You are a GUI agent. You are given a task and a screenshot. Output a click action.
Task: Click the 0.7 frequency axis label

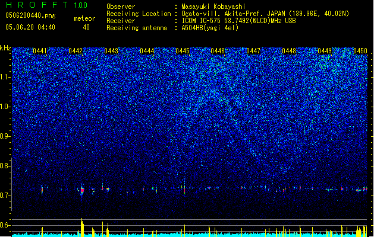pos(5,196)
